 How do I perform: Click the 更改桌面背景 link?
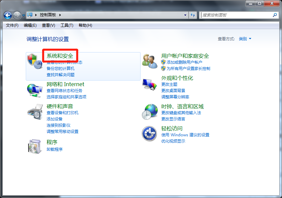[173, 91]
